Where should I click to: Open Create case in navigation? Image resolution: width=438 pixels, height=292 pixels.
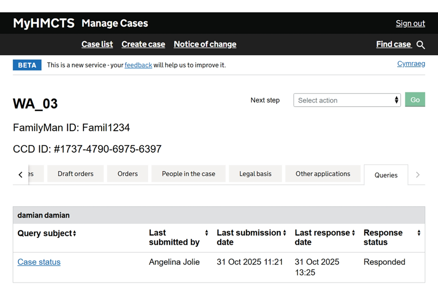143,44
